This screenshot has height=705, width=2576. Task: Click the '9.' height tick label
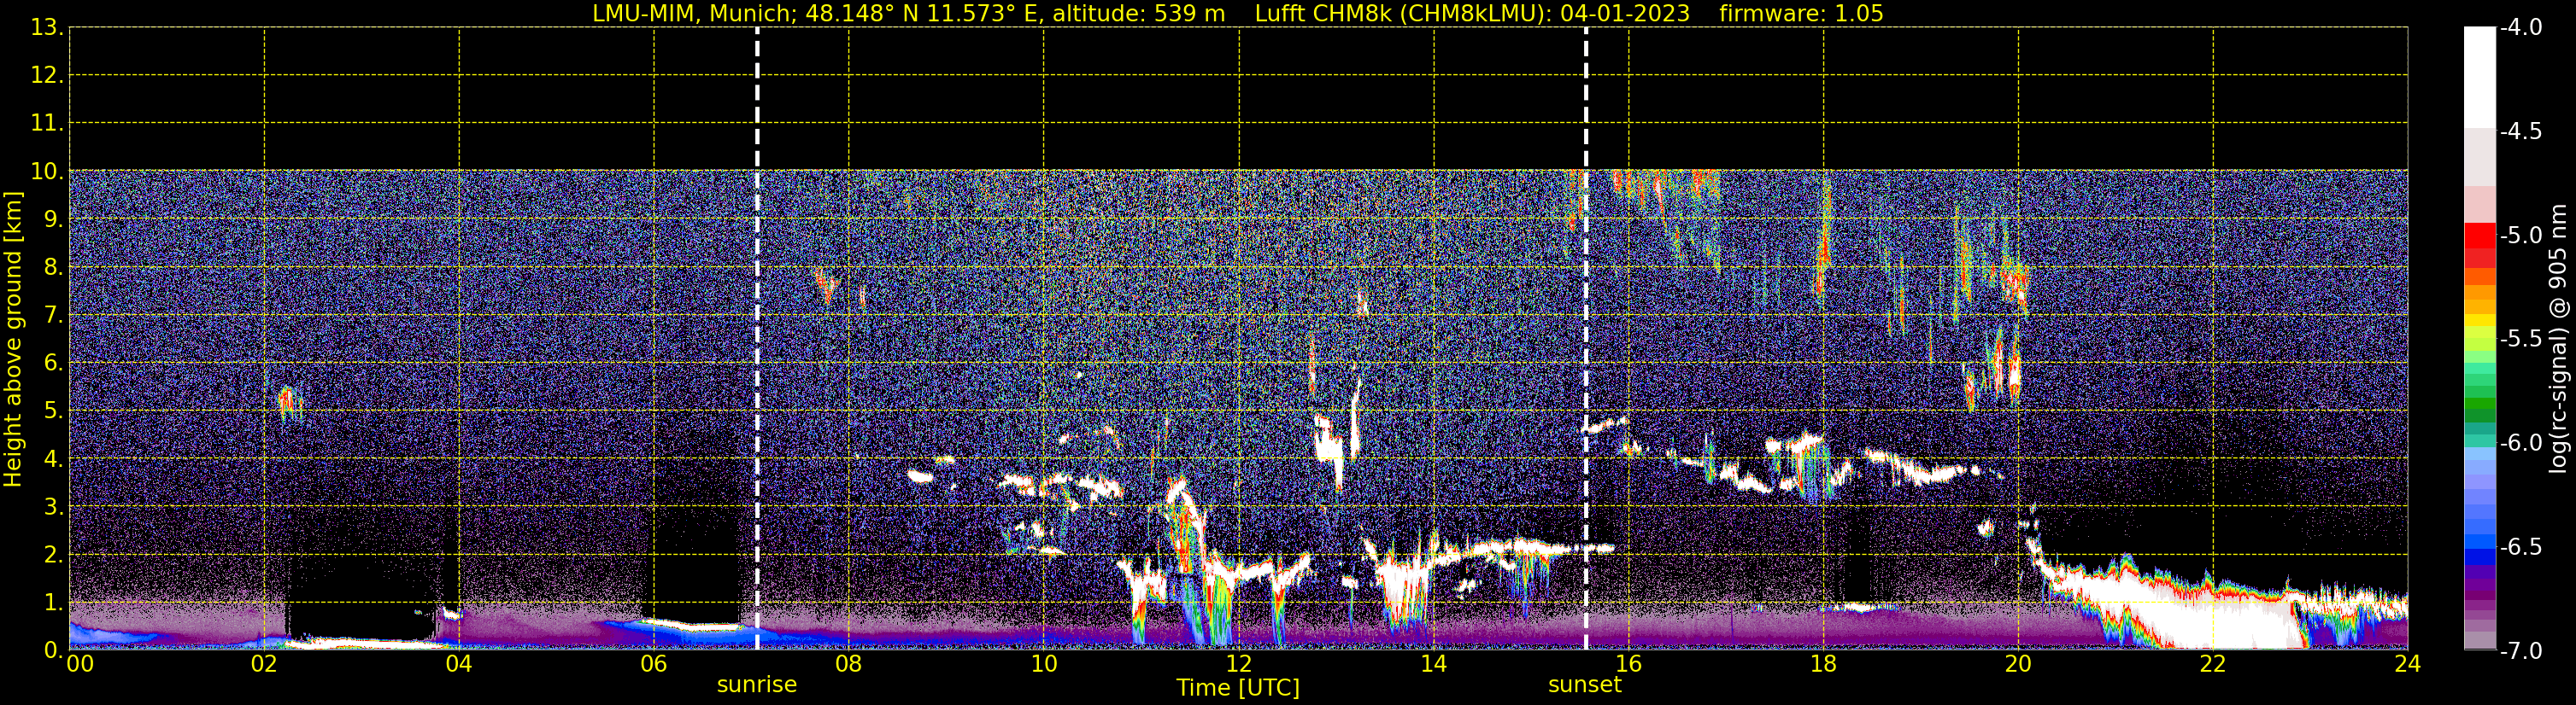pyautogui.click(x=52, y=219)
